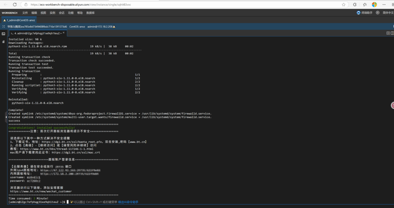Click the lock site-info icon in address bar
This screenshot has height=208, width=394.
click(x=26, y=5)
